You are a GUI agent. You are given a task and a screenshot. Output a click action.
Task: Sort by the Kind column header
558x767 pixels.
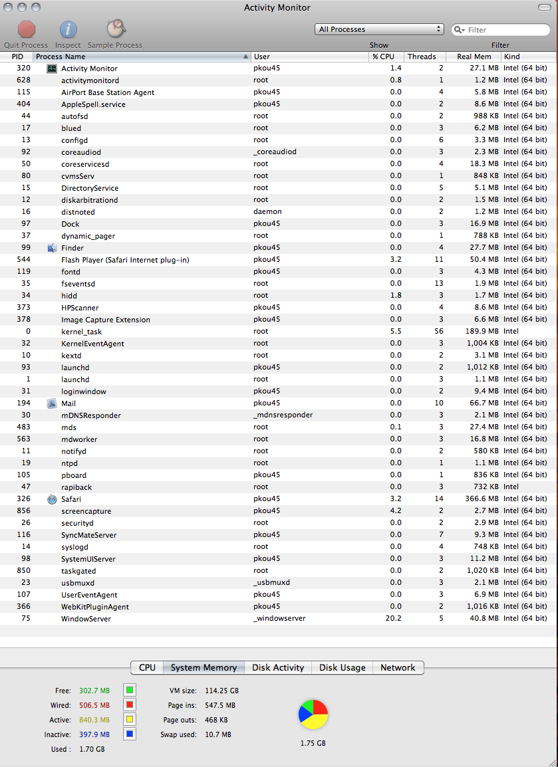click(529, 56)
